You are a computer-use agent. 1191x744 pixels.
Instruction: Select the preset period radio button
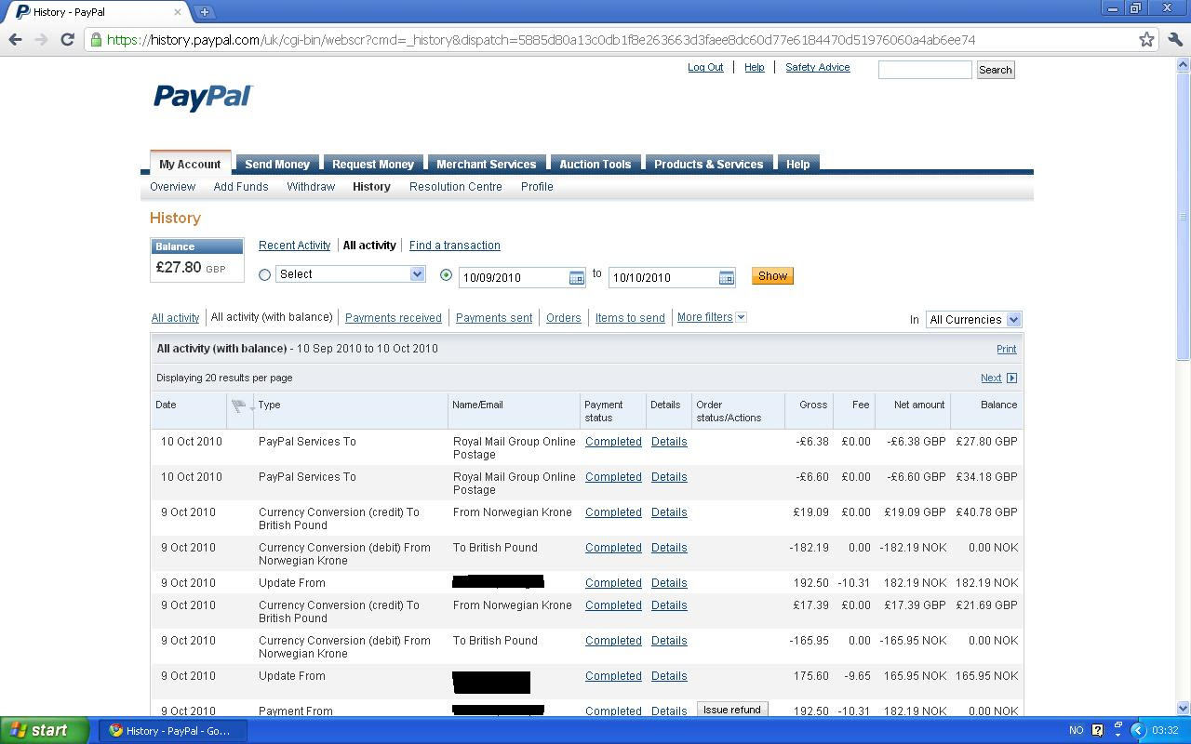coord(265,274)
